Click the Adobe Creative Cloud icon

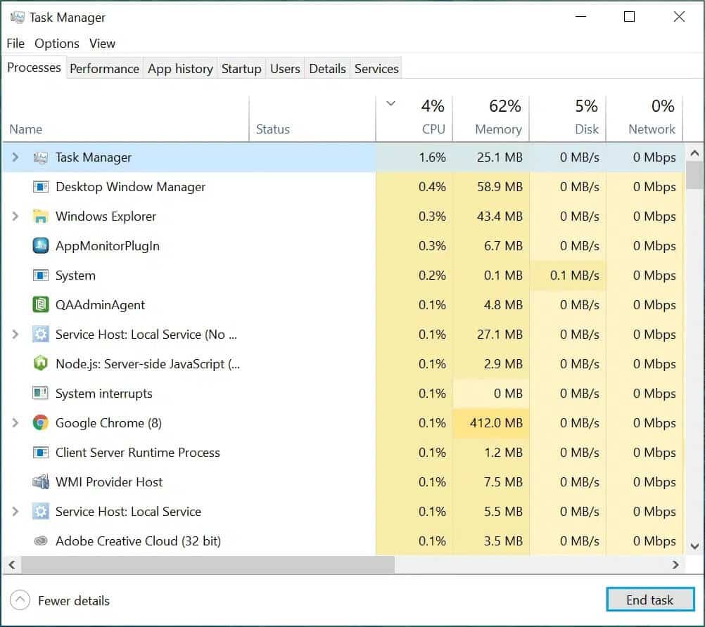pos(41,541)
